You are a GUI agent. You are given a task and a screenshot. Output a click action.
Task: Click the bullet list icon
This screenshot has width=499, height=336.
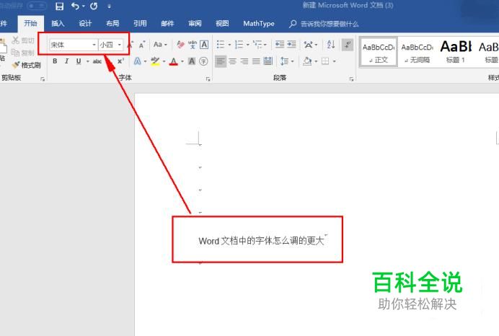pos(221,45)
